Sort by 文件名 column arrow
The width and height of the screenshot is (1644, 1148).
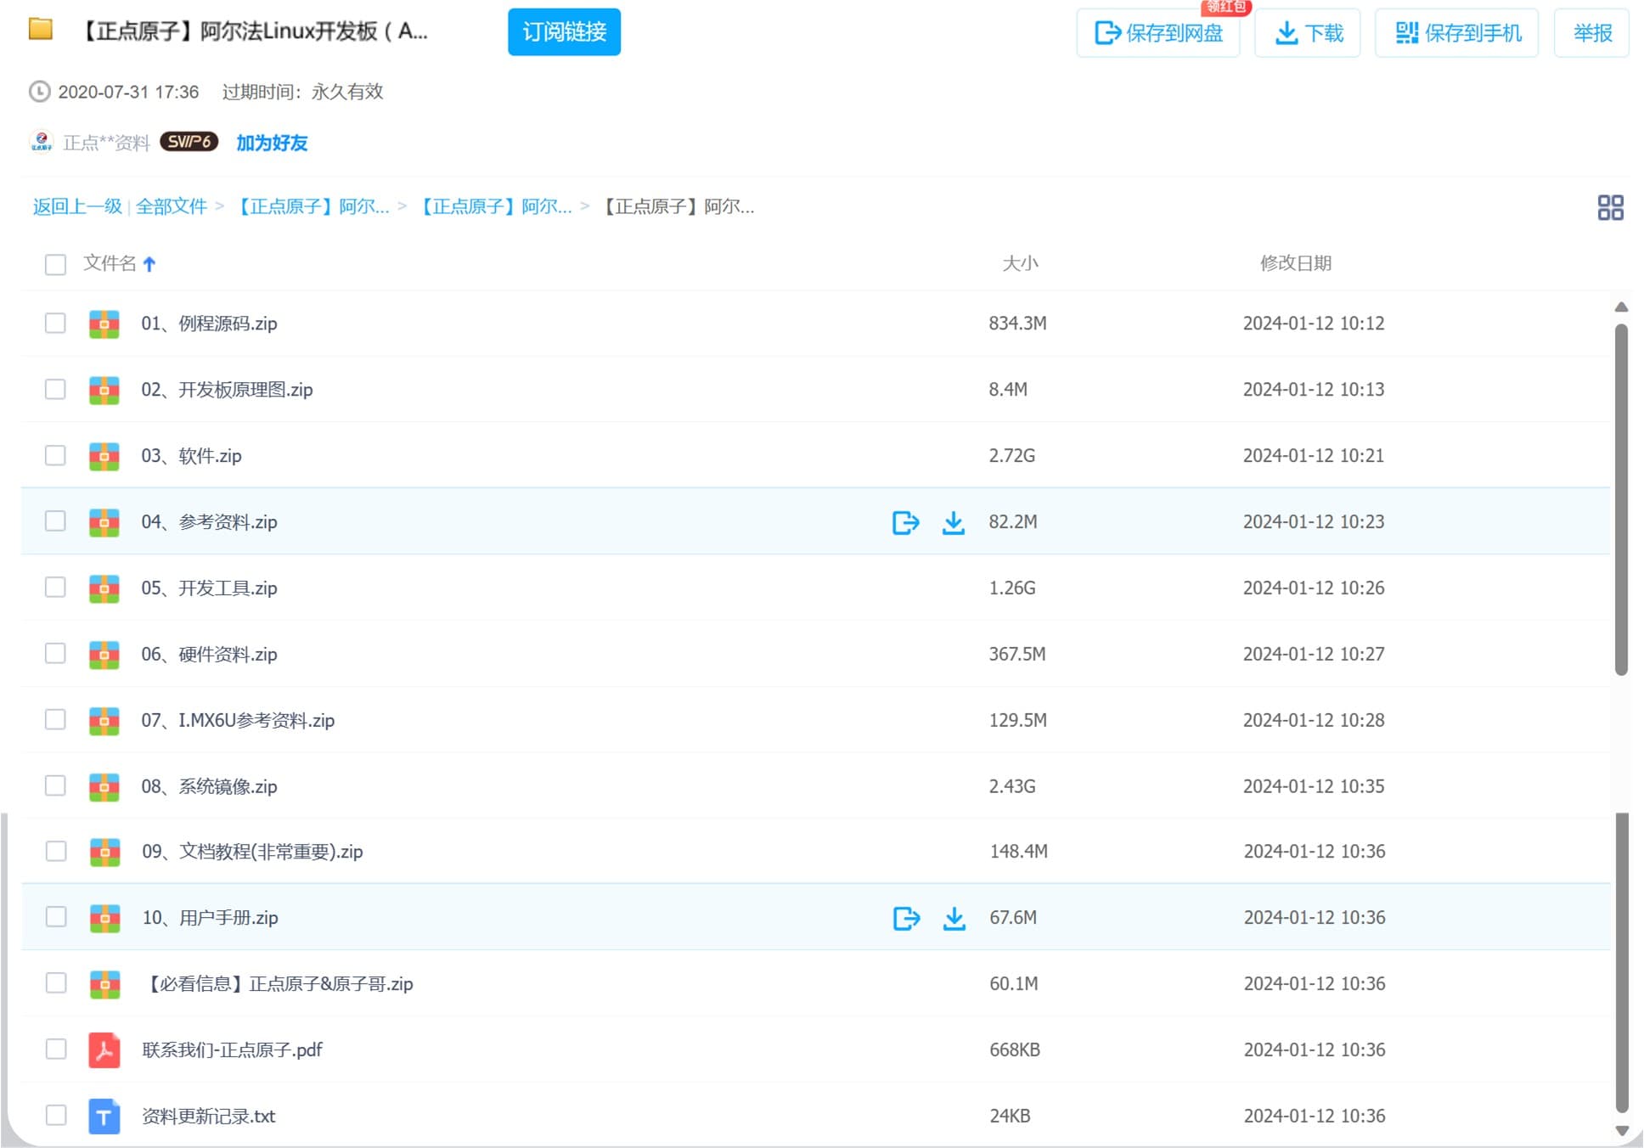coord(149,264)
